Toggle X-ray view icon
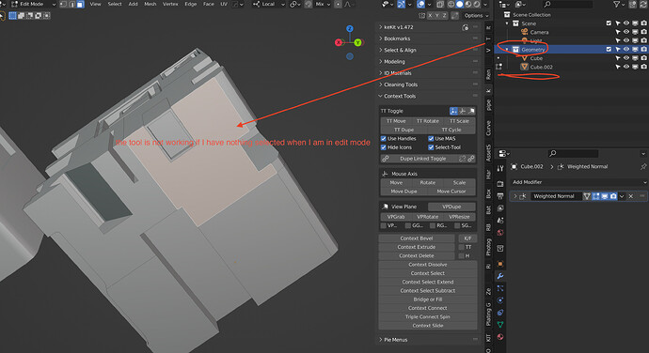 [439, 4]
